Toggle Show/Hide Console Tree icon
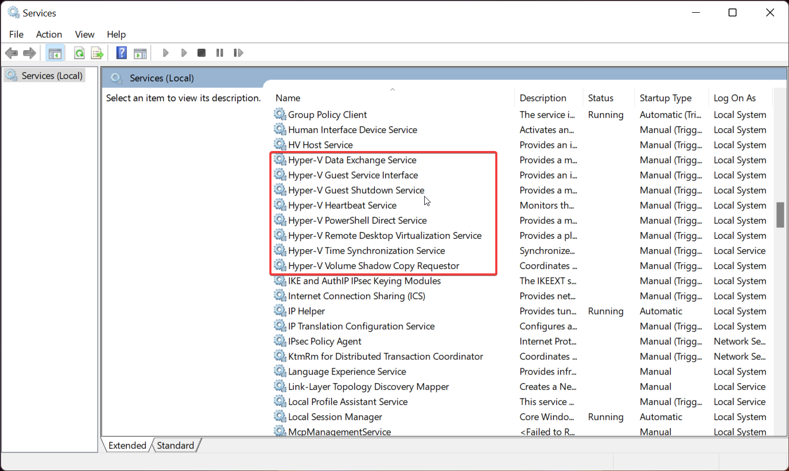The height and width of the screenshot is (471, 789). [x=55, y=53]
